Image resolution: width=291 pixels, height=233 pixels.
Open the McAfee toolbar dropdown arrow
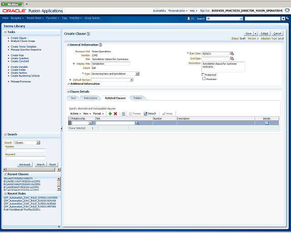27,4
